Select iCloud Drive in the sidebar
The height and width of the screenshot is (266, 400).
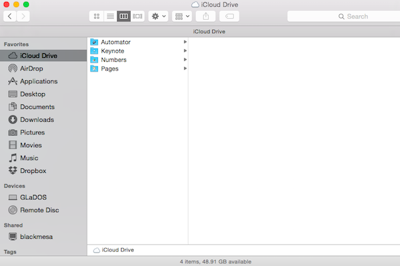click(x=43, y=55)
